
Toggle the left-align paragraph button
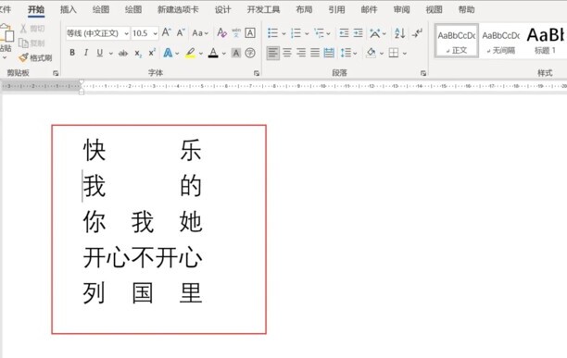[273, 53]
